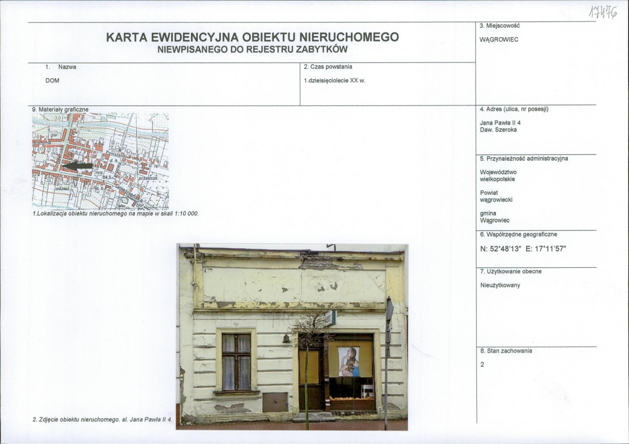Click the longitude 'E: 17°11'57"'
The height and width of the screenshot is (444, 629).
546,249
